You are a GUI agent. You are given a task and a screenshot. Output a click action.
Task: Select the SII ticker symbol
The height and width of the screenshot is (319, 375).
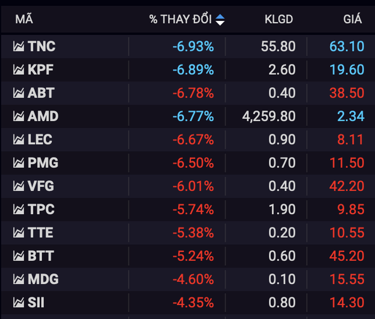[x=36, y=302]
